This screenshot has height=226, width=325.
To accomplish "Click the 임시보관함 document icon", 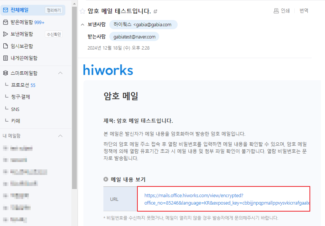I will pos(6,46).
